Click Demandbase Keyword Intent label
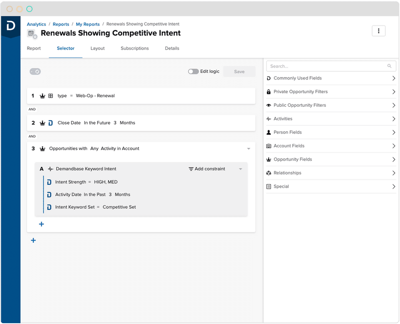The height and width of the screenshot is (324, 400). click(86, 169)
